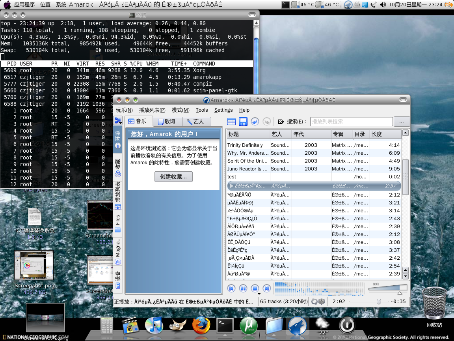Click the "65 tracks" status entry
Image resolution: width=454 pixels, height=341 pixels.
(x=284, y=302)
